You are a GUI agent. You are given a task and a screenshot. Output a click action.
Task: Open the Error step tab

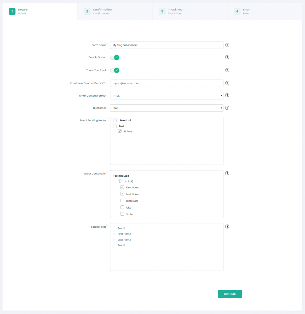point(246,12)
